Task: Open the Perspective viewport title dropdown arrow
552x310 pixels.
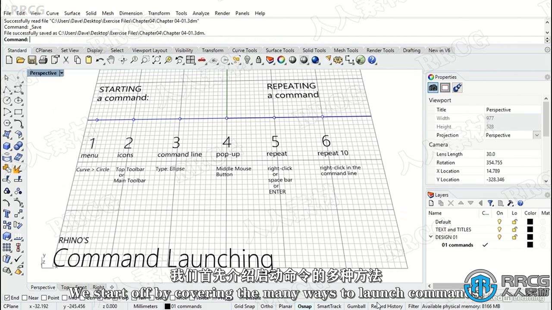Action: (61, 73)
